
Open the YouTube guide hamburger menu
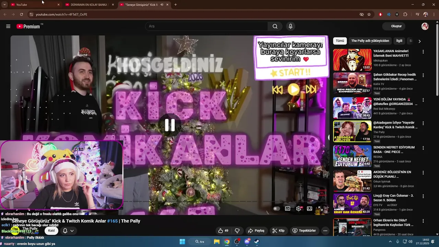(x=8, y=26)
